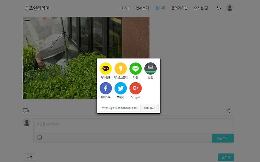This screenshot has width=260, height=162.
Task: Select the share URL text field
Action: [120, 108]
